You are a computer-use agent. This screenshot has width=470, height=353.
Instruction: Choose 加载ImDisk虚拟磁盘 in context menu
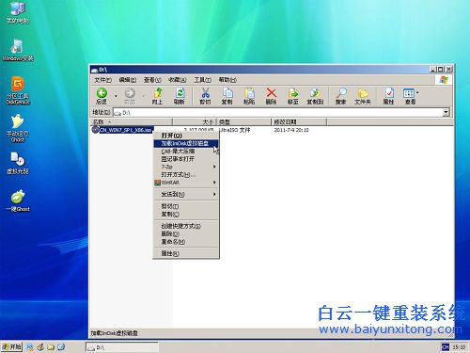tap(185, 143)
